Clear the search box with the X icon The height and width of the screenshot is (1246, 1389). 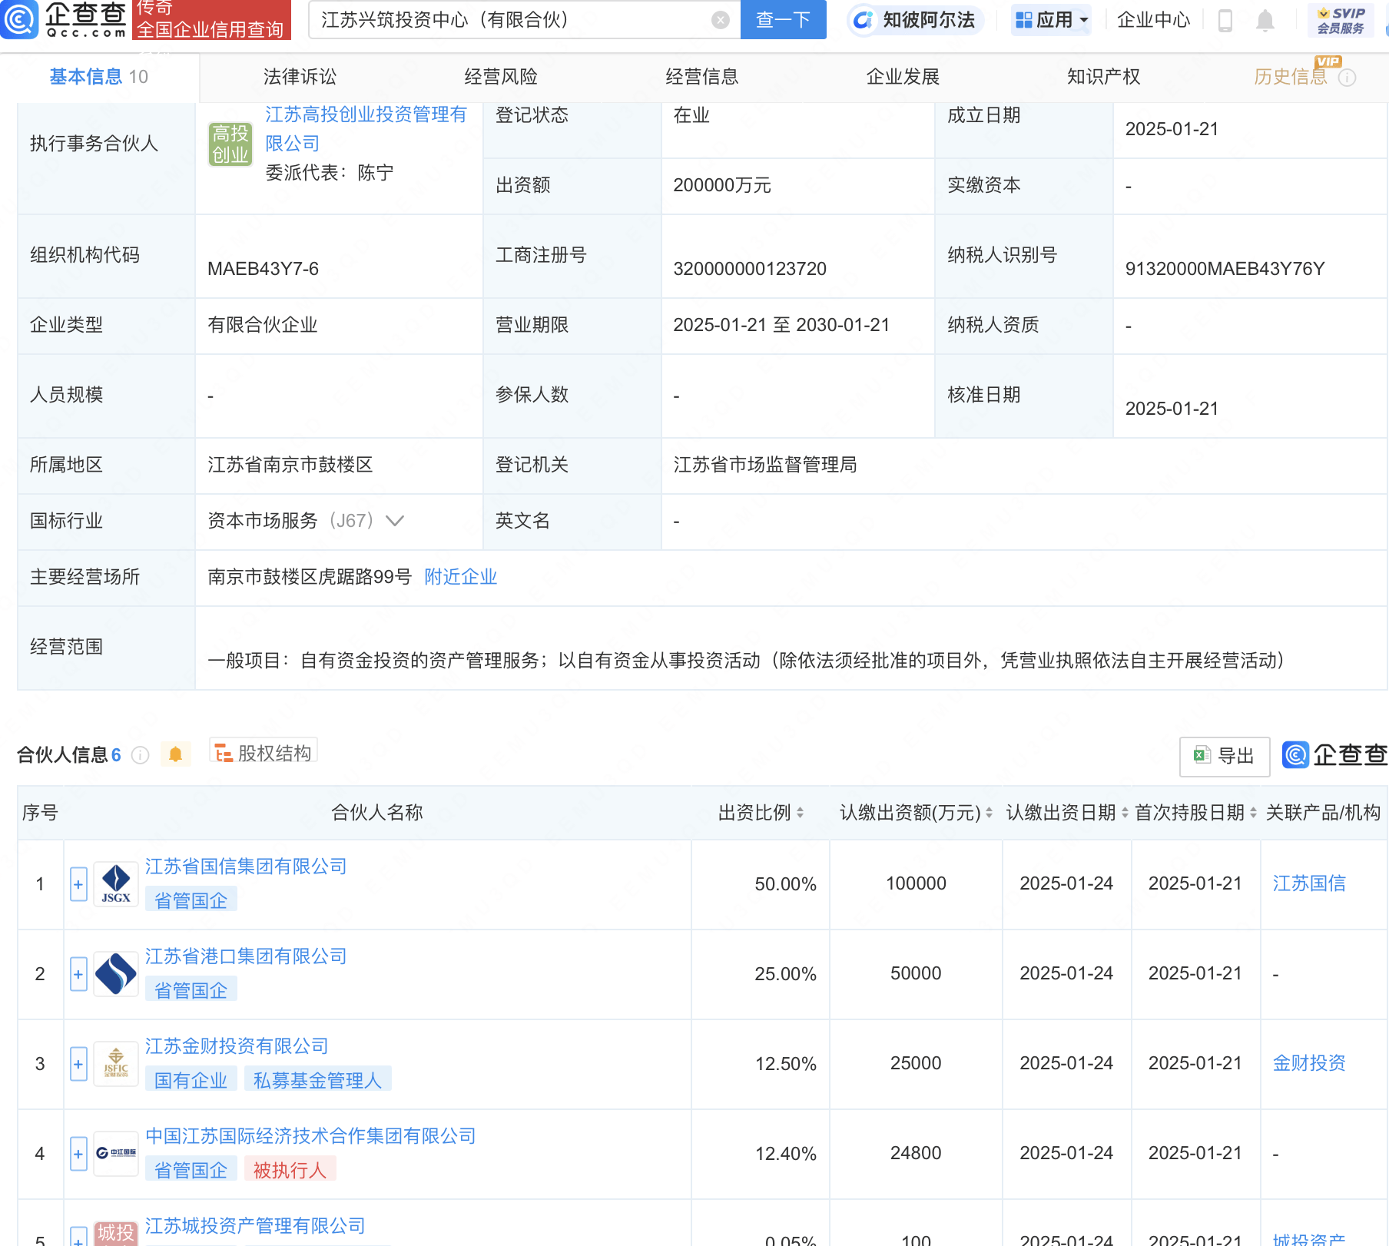720,20
